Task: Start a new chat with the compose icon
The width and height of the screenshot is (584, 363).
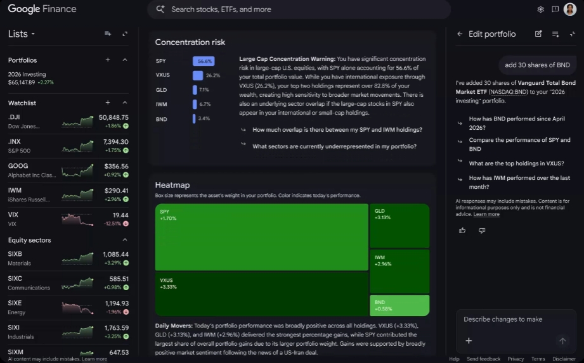Action: pos(538,34)
